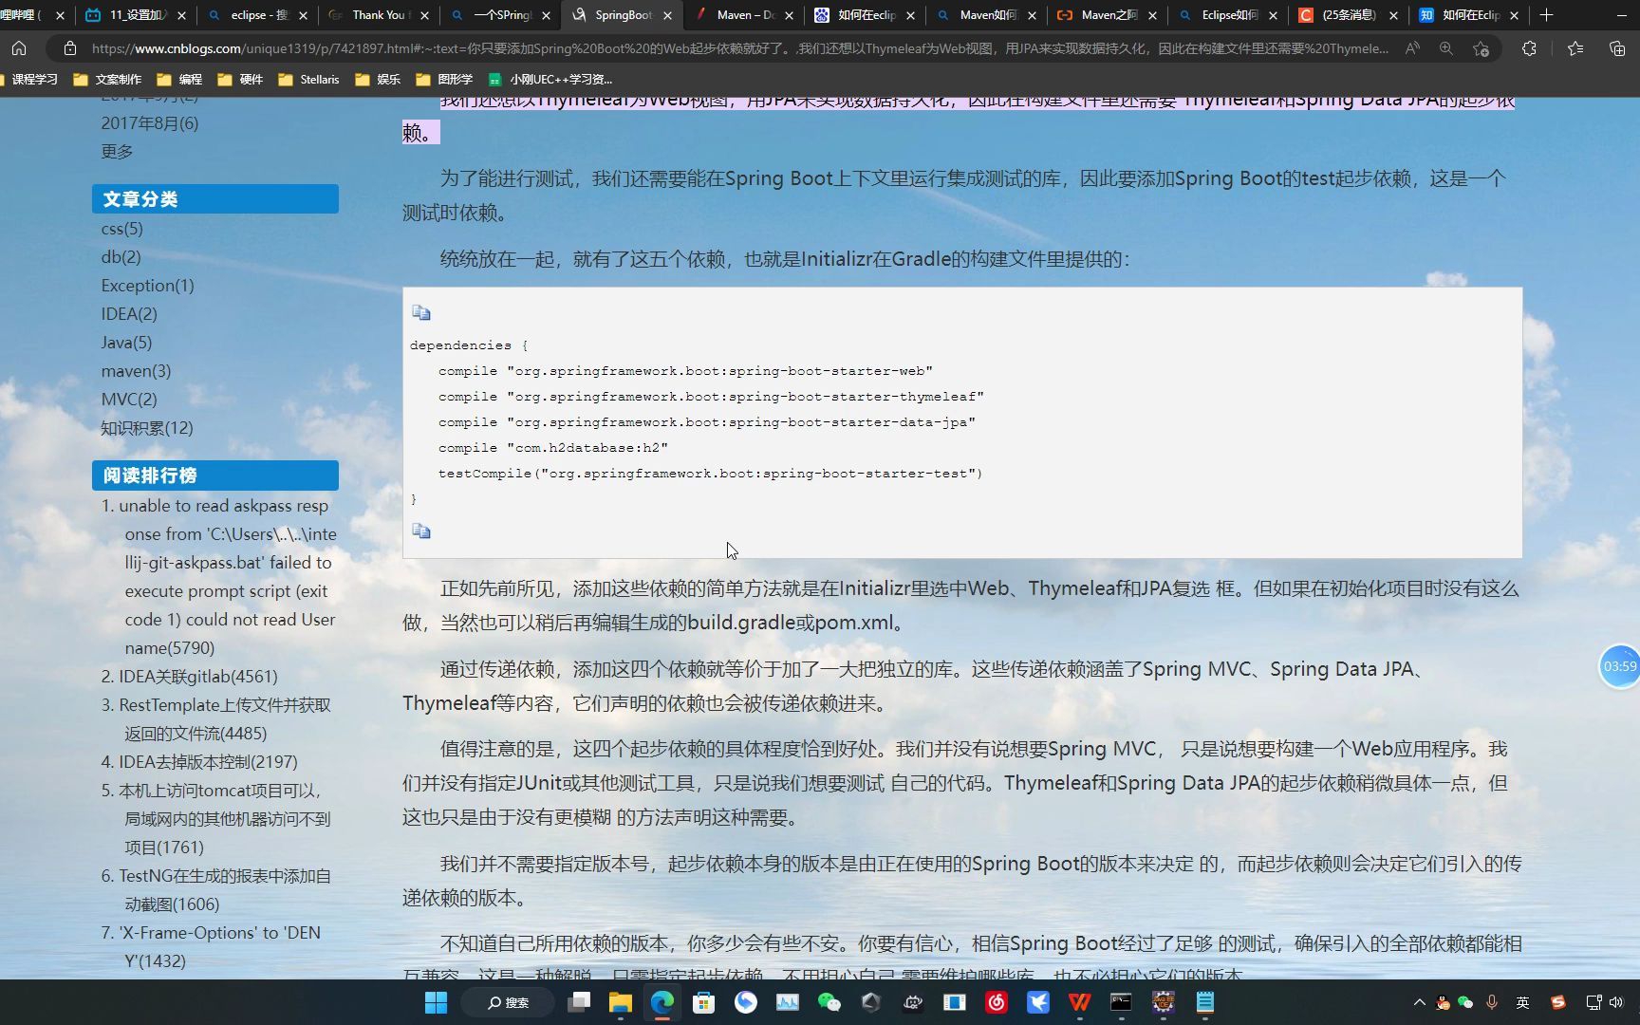Open the 娱乐 bookmarks folder

[x=378, y=80]
